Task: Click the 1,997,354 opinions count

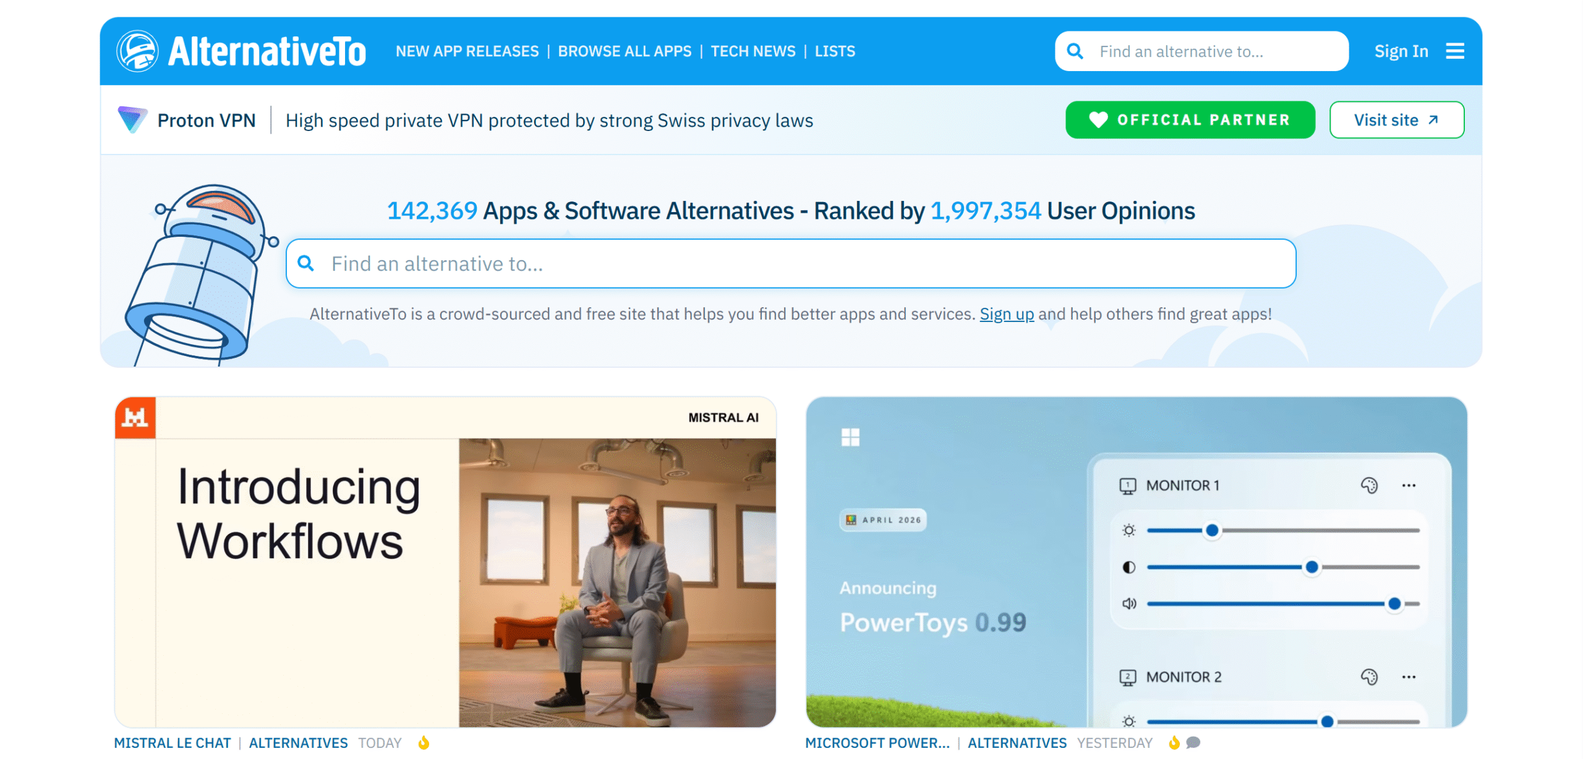Action: click(x=986, y=211)
